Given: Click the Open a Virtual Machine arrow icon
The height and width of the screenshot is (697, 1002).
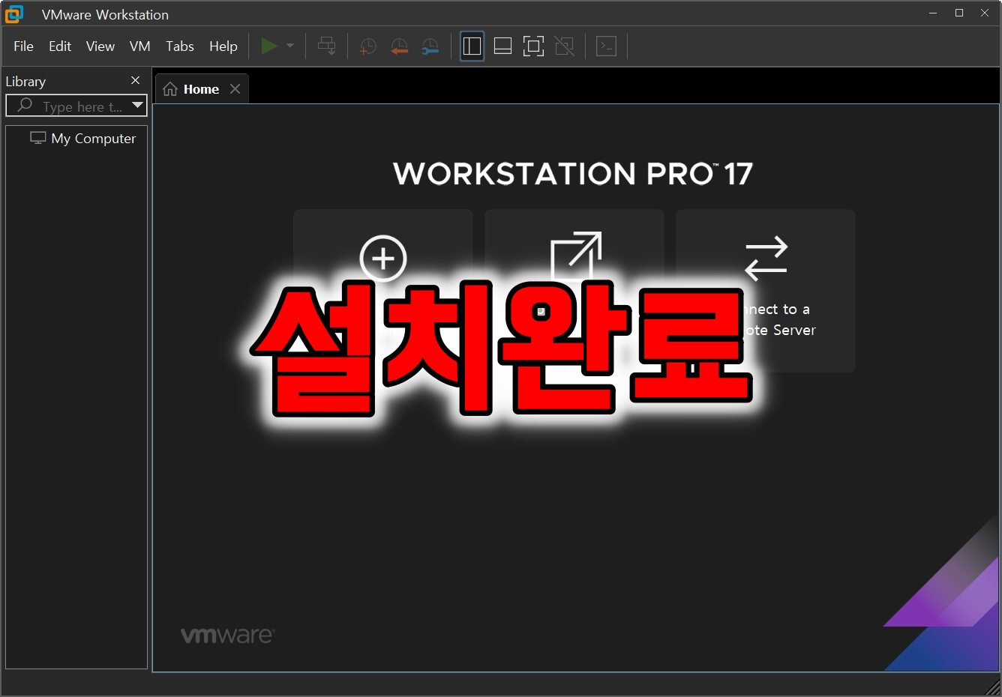Looking at the screenshot, I should pyautogui.click(x=576, y=255).
